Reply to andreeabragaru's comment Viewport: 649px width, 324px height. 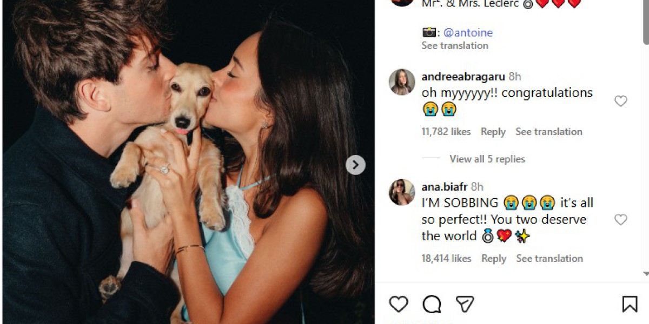tap(493, 132)
